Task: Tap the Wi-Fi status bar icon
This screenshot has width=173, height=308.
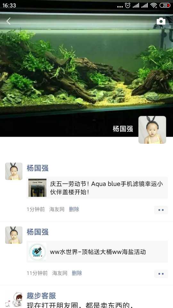Action: [x=153, y=5]
